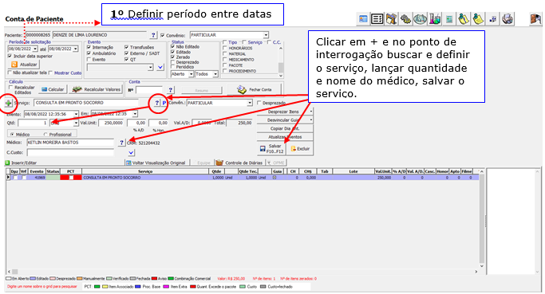Click the folder documents toolbar icon
Image resolution: width=545 pixels, height=294 pixels.
tap(391, 19)
